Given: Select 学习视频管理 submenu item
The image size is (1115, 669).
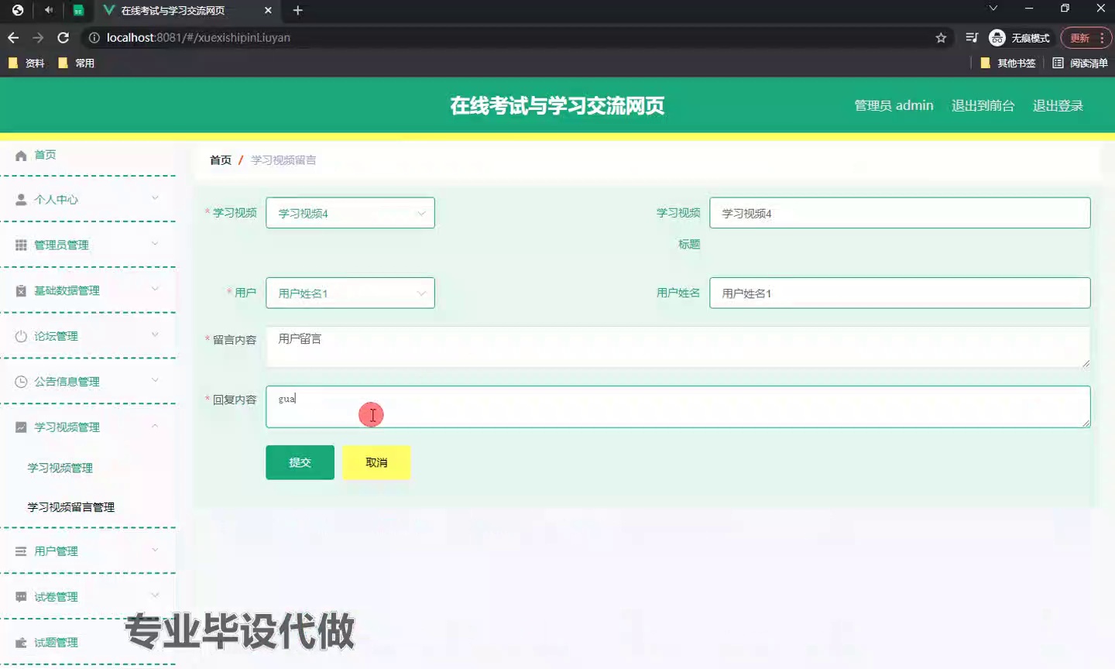Looking at the screenshot, I should tap(60, 468).
